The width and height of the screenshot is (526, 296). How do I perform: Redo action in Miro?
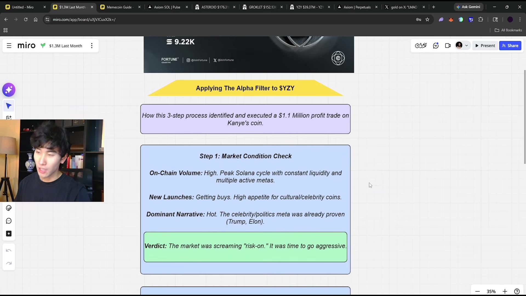point(9,263)
